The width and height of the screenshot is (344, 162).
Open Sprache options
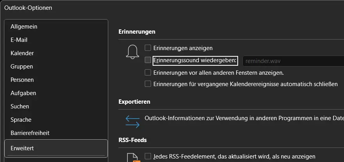point(21,120)
